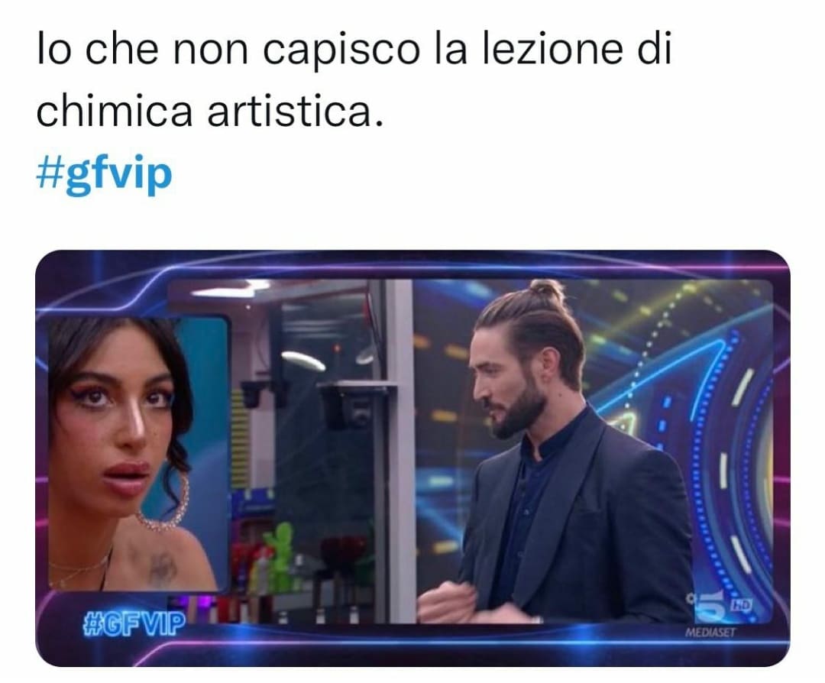Click the tattoo on the woman's shoulder
This screenshot has width=825, height=683.
coord(161,570)
